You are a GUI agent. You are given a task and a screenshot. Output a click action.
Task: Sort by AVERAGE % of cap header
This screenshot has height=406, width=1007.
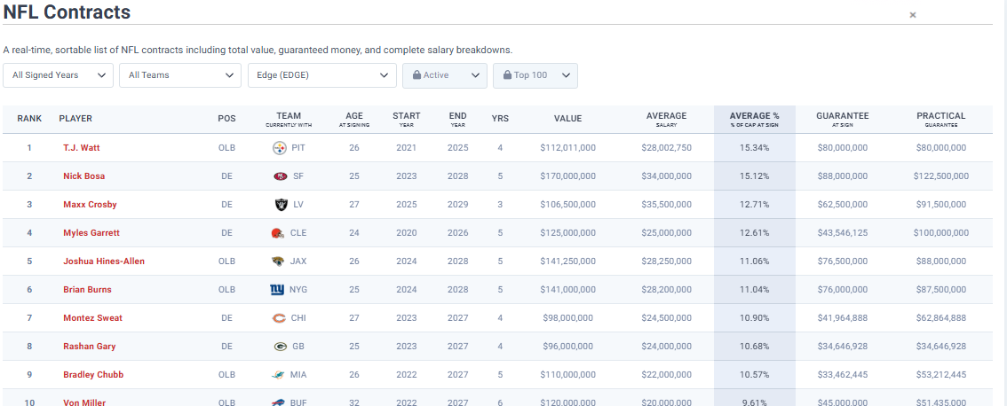click(x=755, y=120)
